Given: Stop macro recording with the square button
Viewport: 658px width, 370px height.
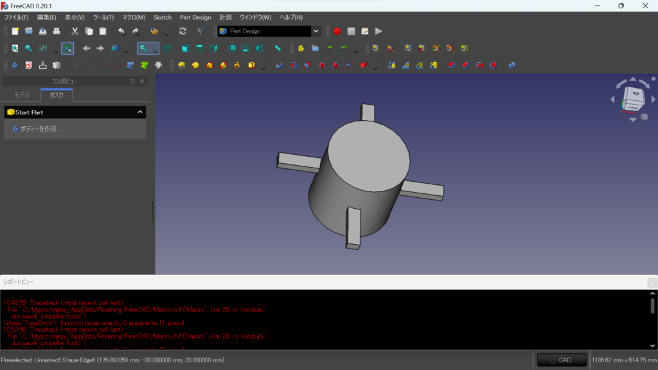Looking at the screenshot, I should point(351,31).
